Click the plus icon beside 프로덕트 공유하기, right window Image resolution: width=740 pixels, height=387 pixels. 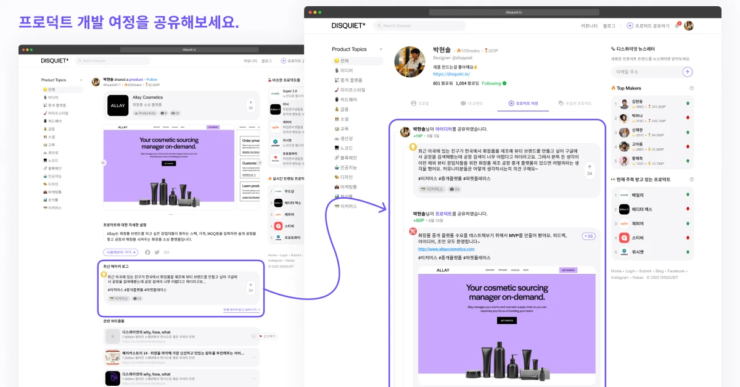pyautogui.click(x=630, y=25)
